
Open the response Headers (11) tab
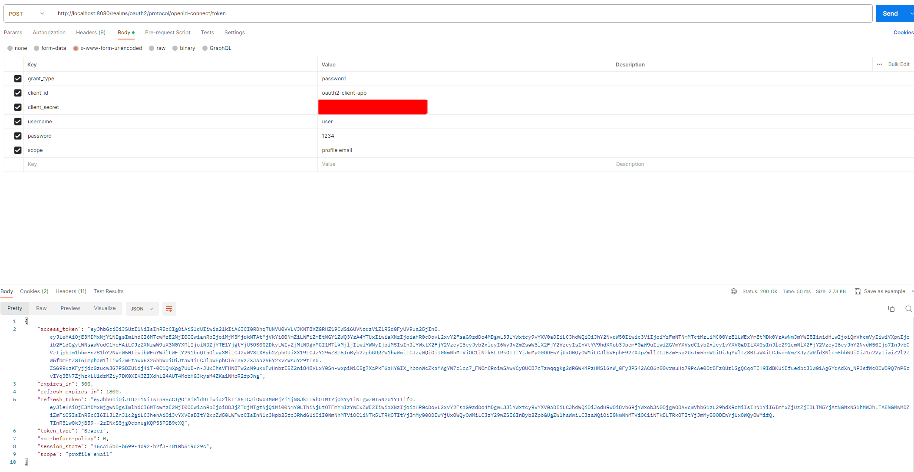click(x=71, y=291)
